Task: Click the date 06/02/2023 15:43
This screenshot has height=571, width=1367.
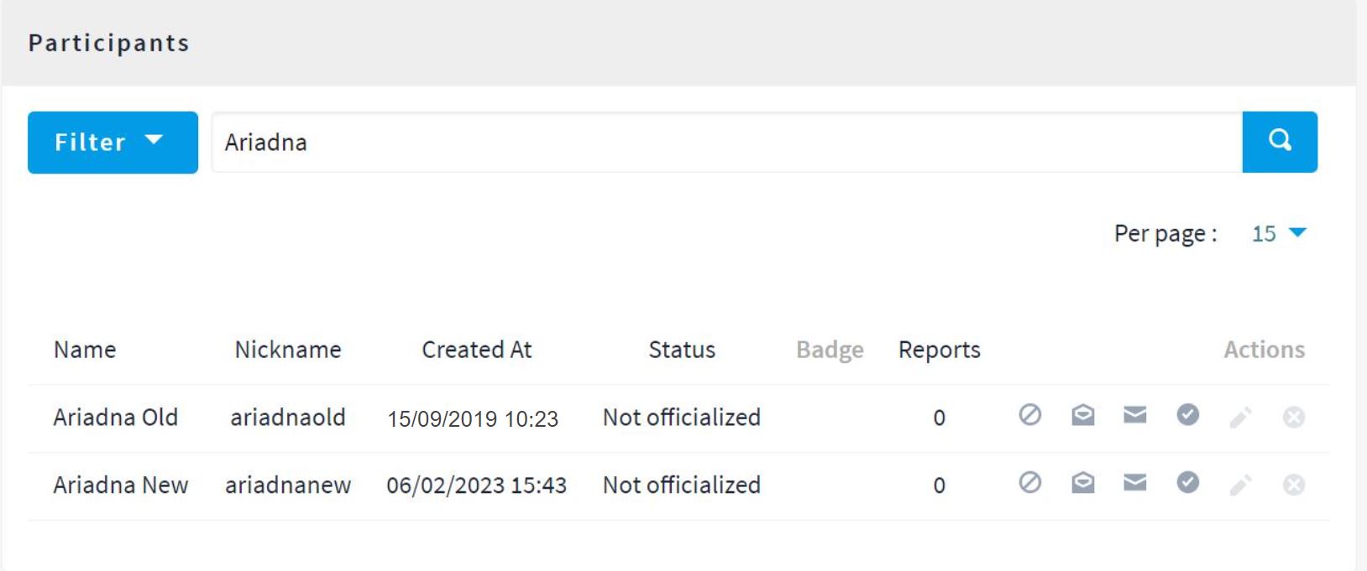Action: click(477, 485)
